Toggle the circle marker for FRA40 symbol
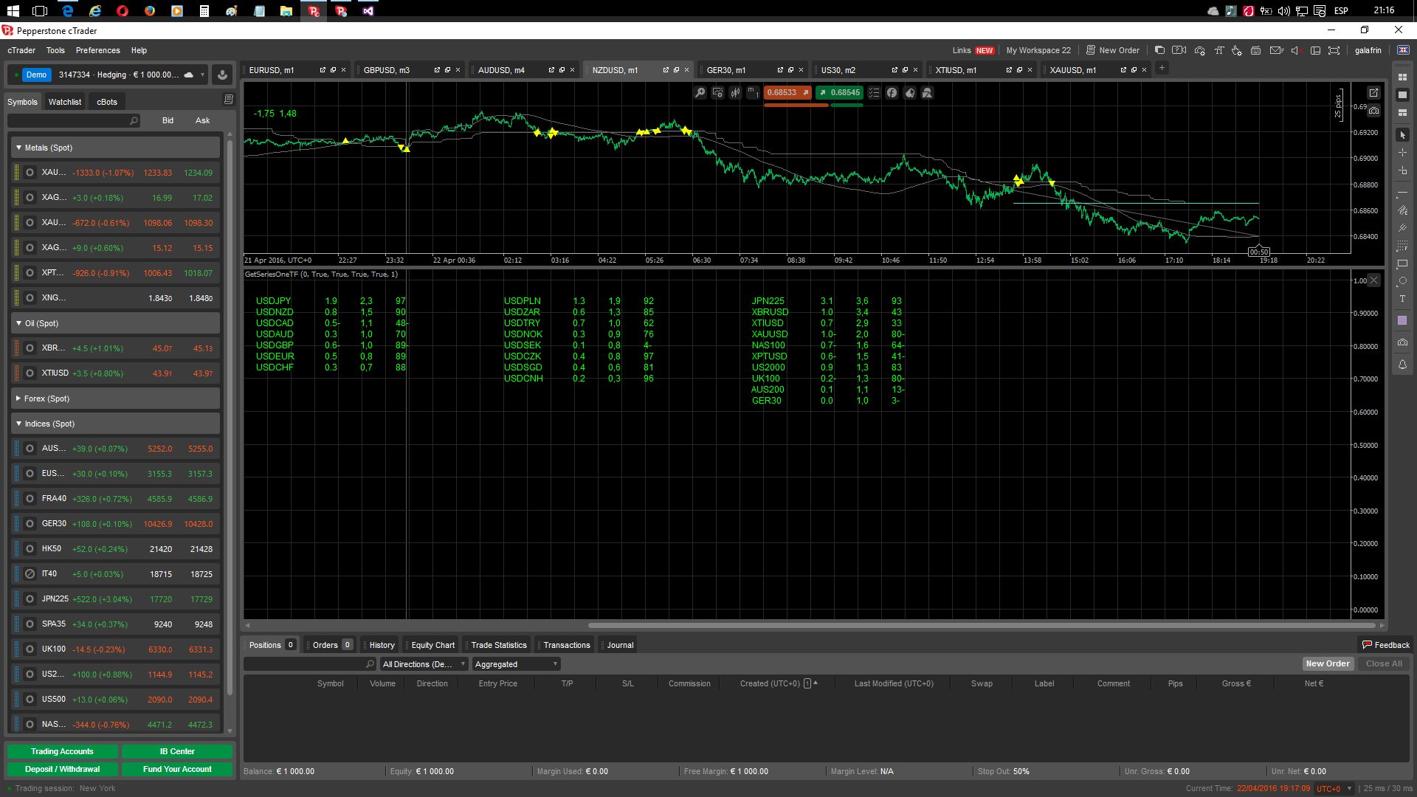 point(30,499)
